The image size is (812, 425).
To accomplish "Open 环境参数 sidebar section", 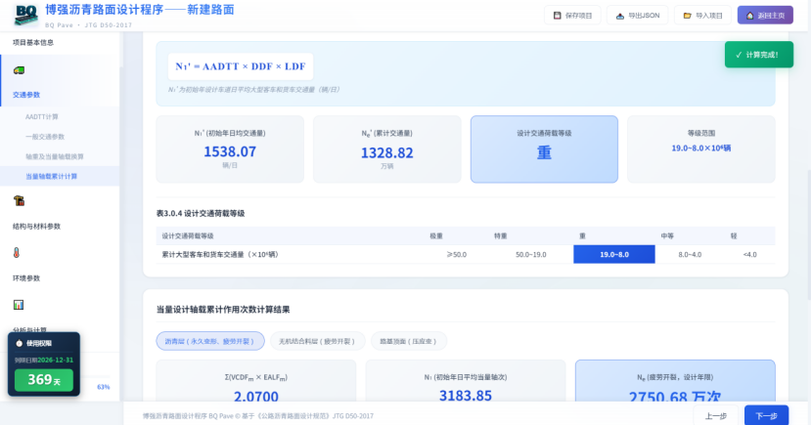I will [26, 278].
